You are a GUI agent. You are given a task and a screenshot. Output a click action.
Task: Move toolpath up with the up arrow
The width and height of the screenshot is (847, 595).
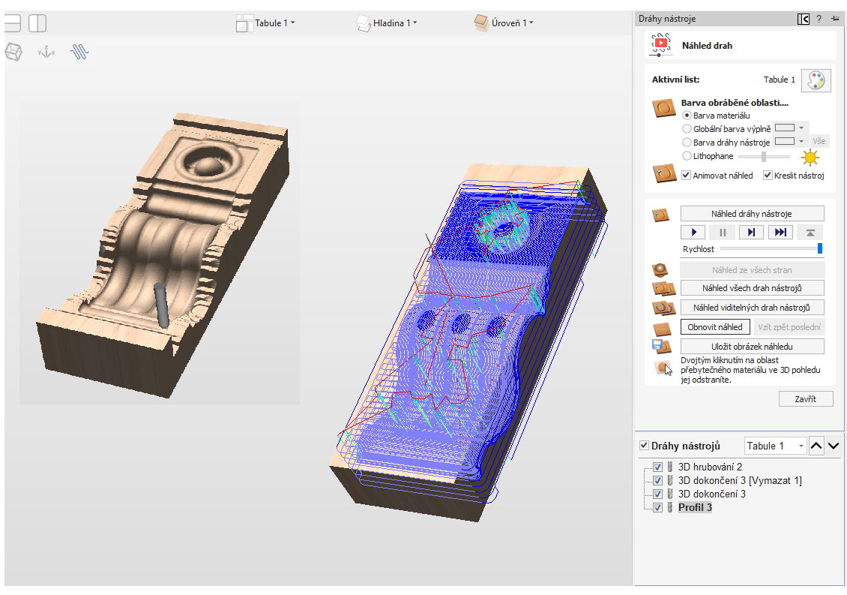(x=817, y=446)
